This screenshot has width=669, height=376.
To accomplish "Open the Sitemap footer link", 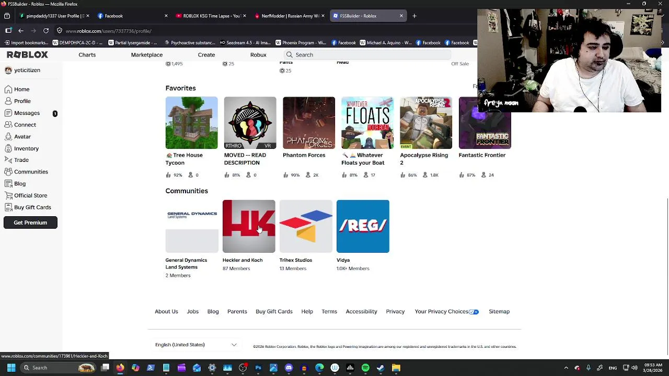I will (x=499, y=312).
